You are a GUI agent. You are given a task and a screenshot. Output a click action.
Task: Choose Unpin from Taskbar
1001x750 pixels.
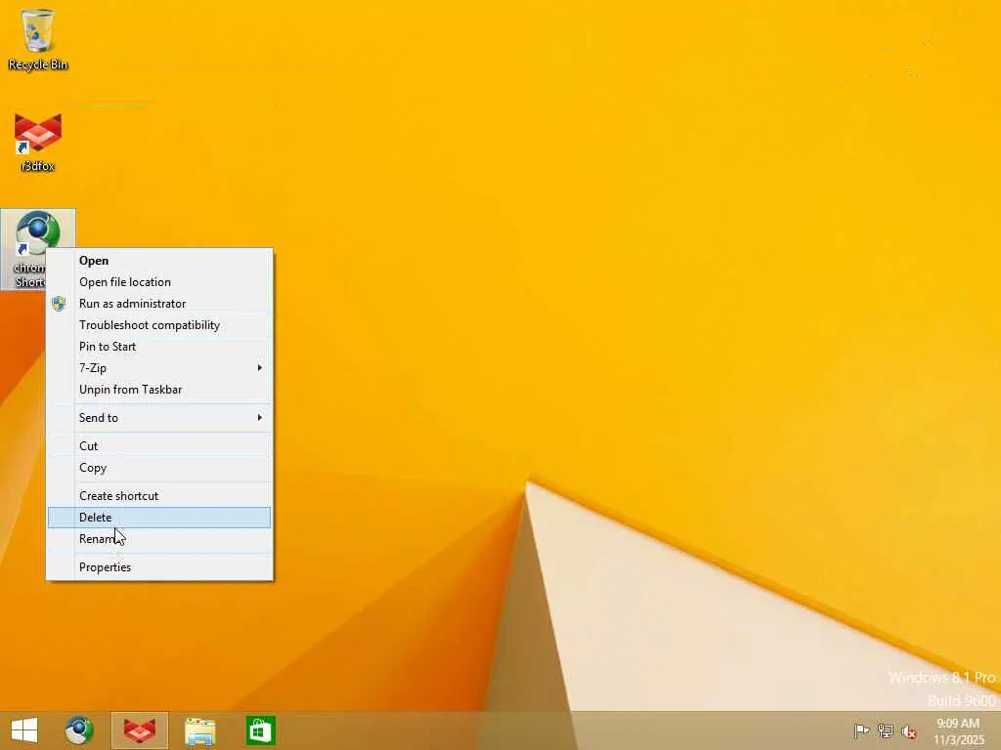pyautogui.click(x=159, y=390)
